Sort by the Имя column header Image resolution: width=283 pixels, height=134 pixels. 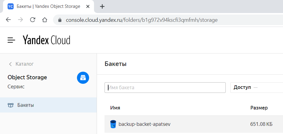coord(115,108)
